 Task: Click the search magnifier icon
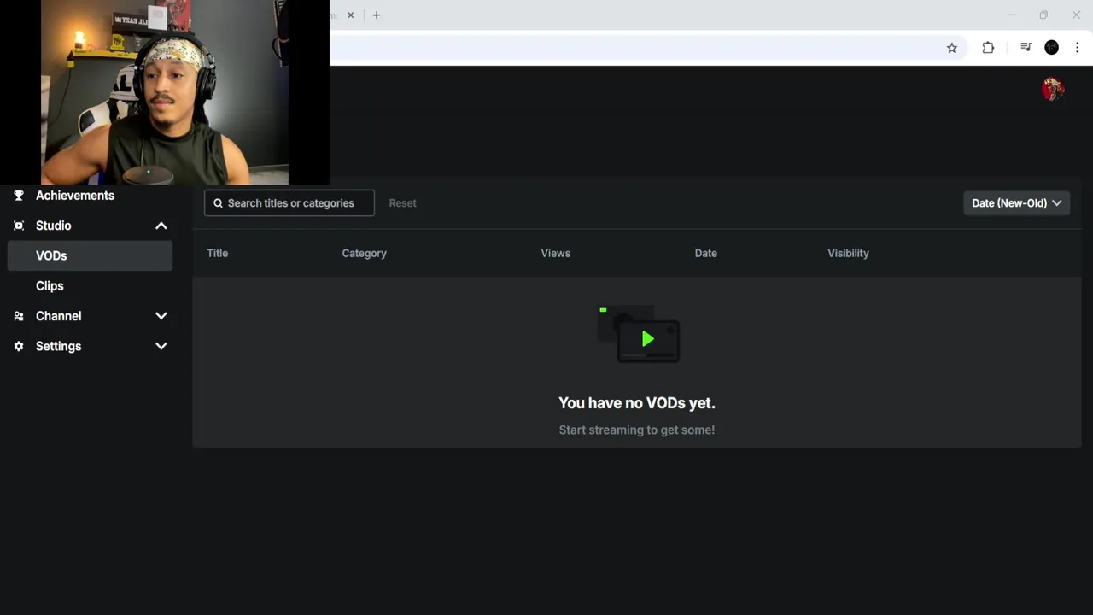(218, 203)
